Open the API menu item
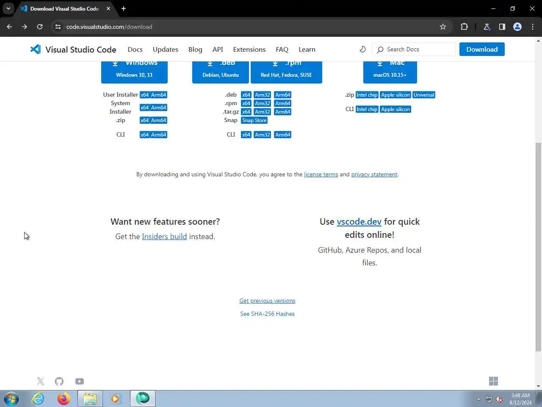 click(218, 50)
